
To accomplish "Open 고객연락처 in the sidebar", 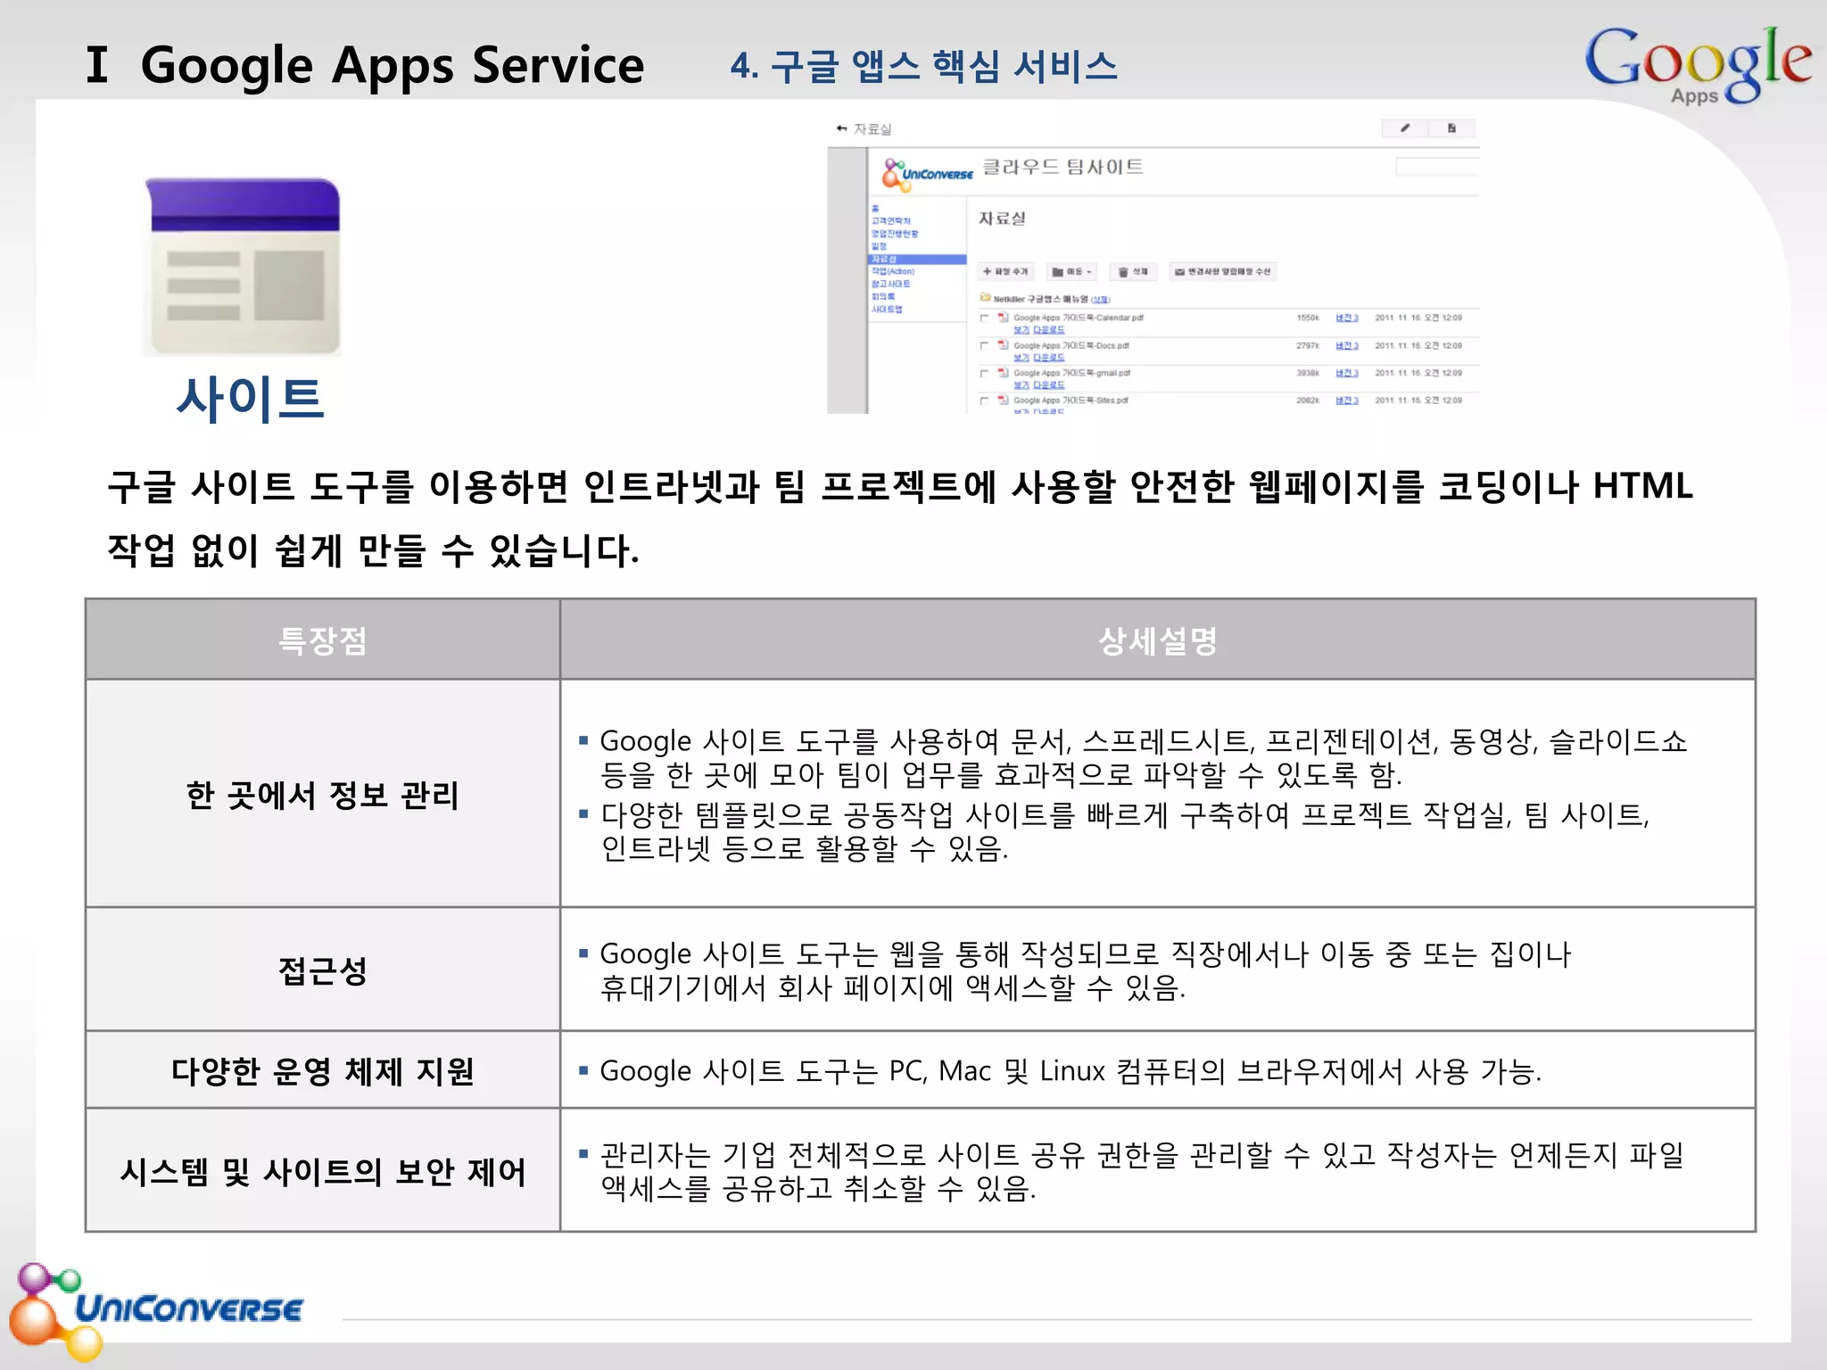I will pos(891,220).
